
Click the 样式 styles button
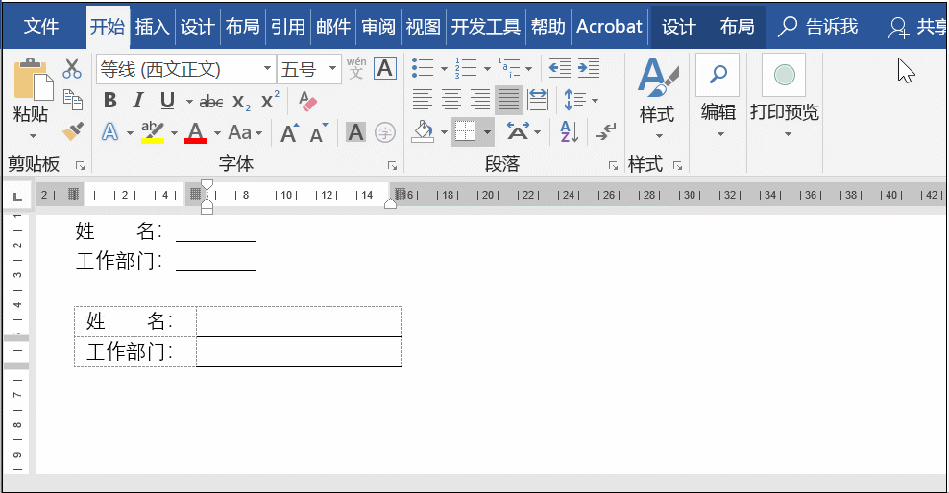coord(657,96)
